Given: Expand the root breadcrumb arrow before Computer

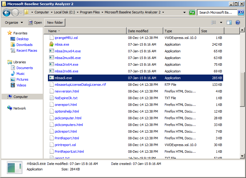Looking at the screenshot, I should (x=32, y=12).
